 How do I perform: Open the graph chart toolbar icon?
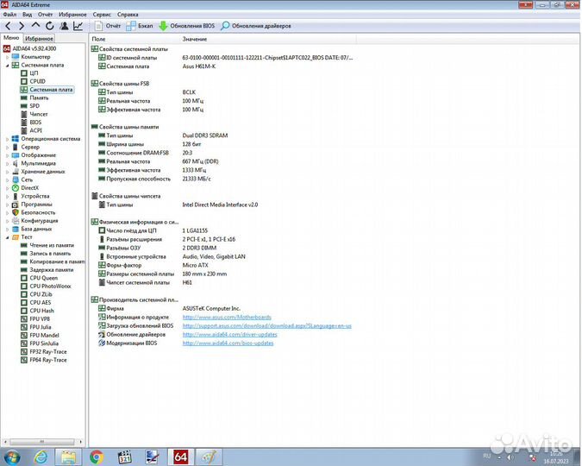point(78,27)
